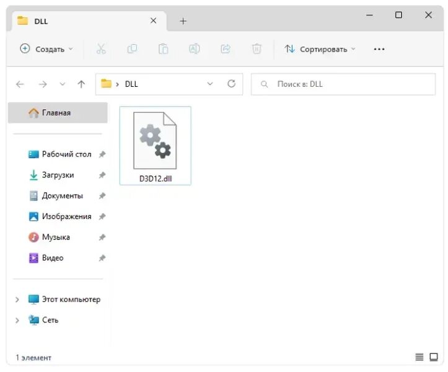The width and height of the screenshot is (448, 372).
Task: Click the Rename icon in toolbar
Action: [x=195, y=49]
